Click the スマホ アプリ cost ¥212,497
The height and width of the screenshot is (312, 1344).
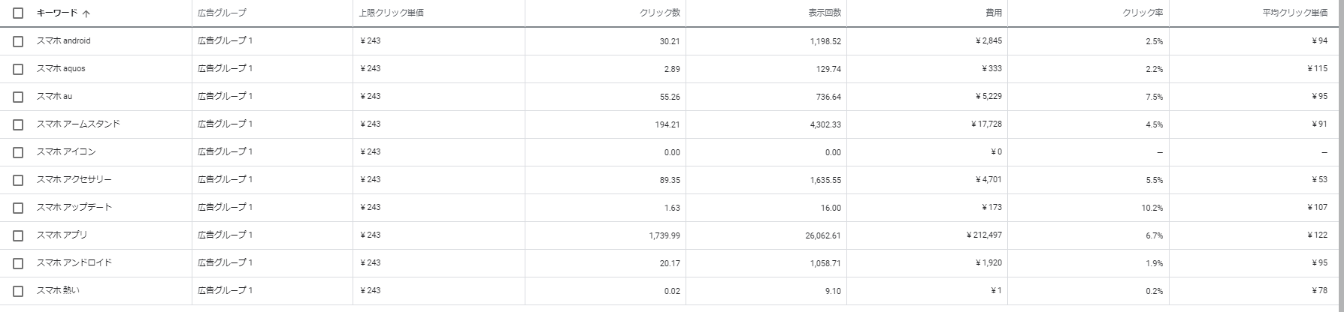[x=984, y=235]
